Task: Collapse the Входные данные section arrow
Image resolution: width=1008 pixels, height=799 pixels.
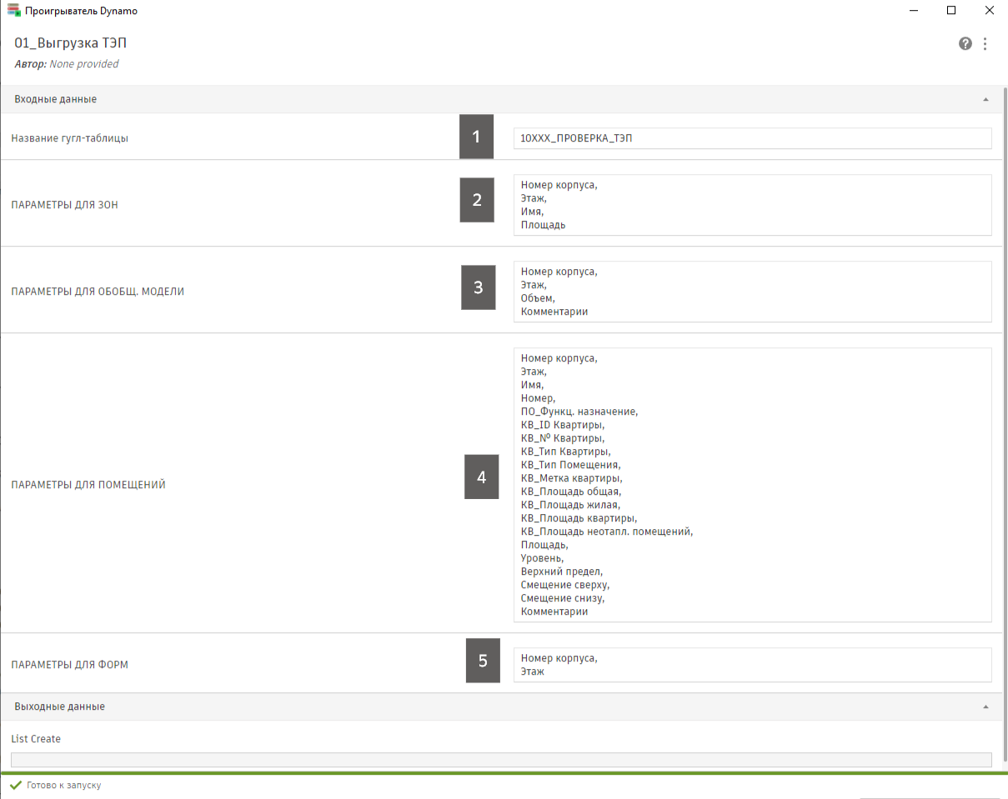Action: click(985, 99)
